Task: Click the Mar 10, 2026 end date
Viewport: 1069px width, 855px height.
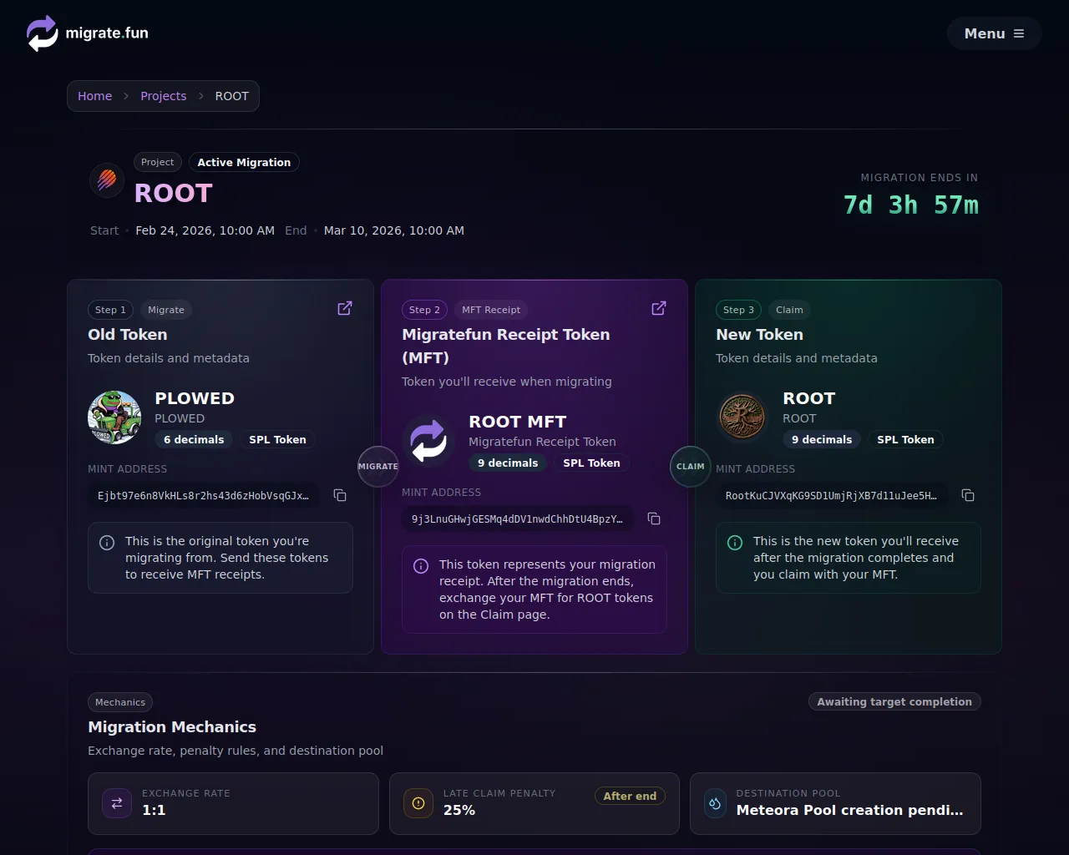Action: click(393, 230)
